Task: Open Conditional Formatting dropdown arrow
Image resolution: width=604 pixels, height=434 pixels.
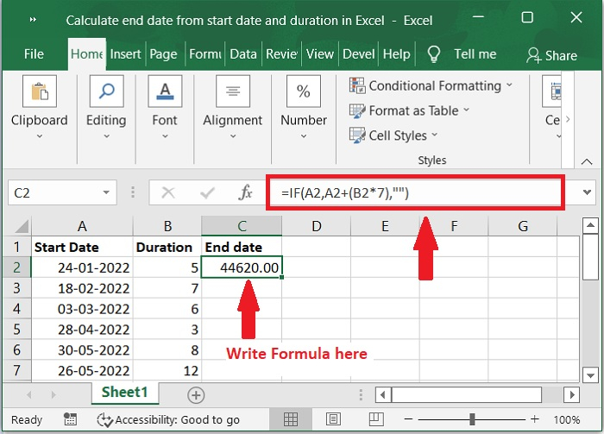Action: [x=509, y=85]
